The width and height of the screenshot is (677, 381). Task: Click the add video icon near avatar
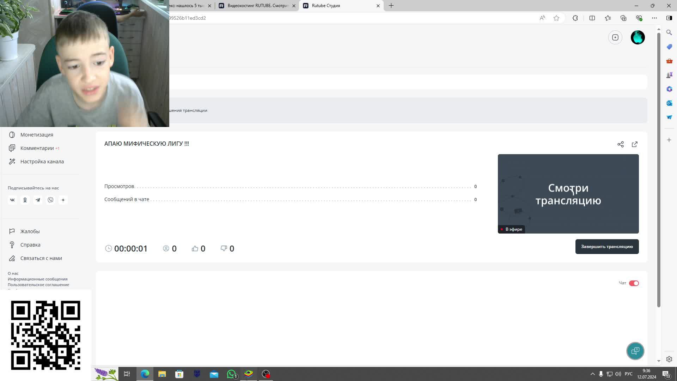pos(615,37)
